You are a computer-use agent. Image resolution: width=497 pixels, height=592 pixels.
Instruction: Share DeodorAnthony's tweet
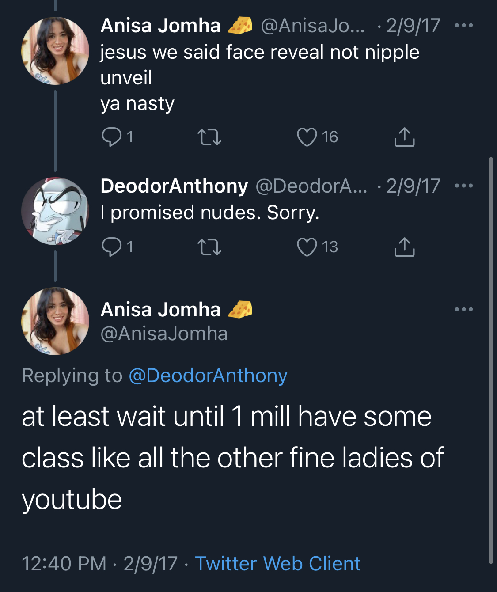coord(404,247)
